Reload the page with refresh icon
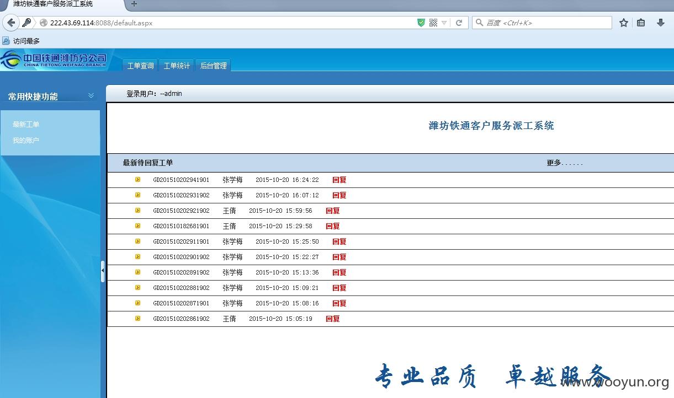The width and height of the screenshot is (674, 398). pos(459,23)
